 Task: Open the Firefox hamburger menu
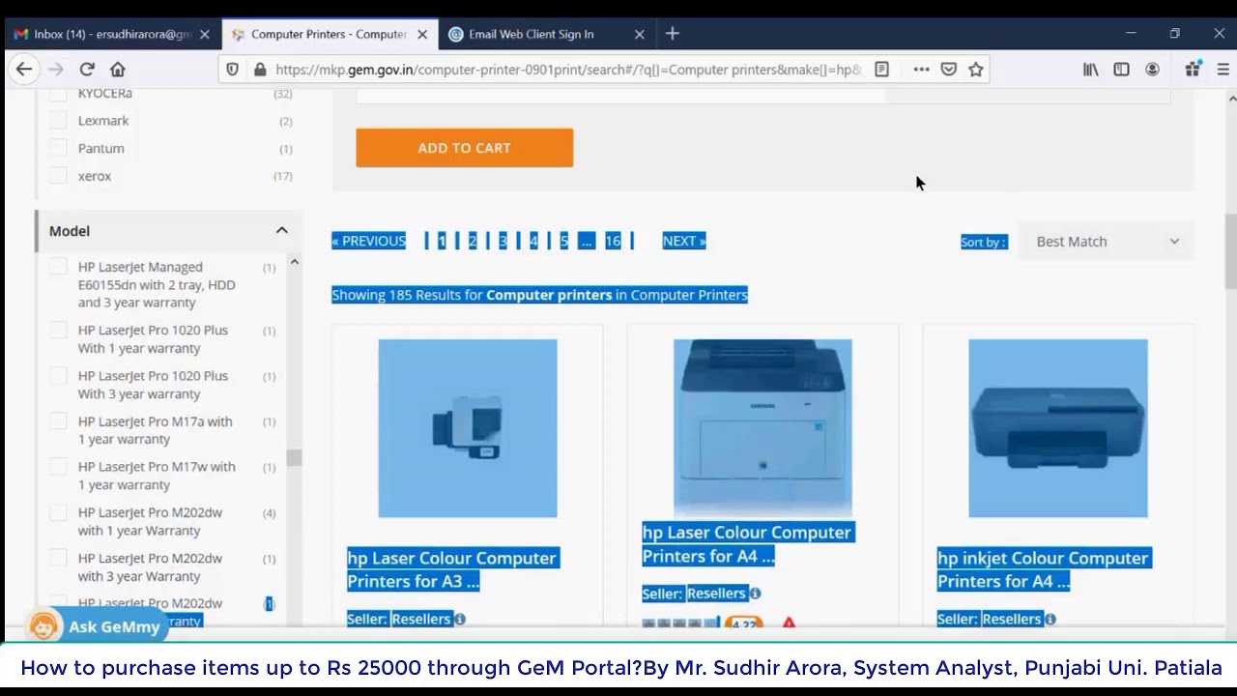coord(1223,70)
